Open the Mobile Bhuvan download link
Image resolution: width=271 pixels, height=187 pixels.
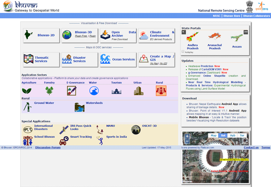pyautogui.click(x=199, y=117)
